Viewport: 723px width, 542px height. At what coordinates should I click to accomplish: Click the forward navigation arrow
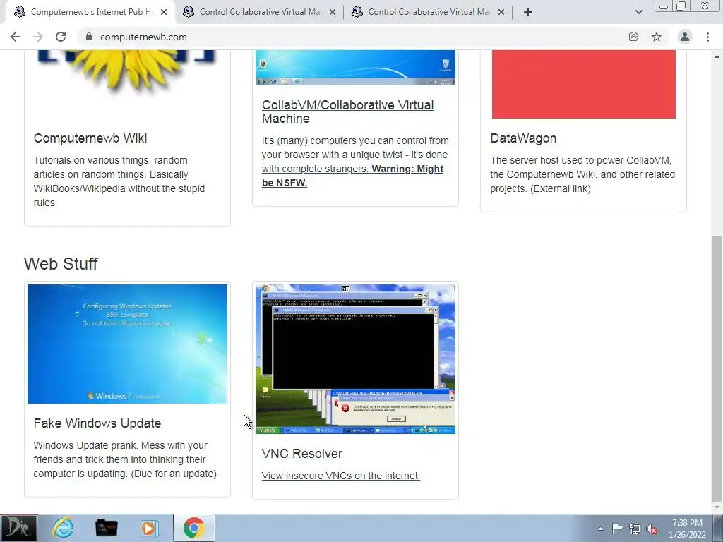pos(38,37)
